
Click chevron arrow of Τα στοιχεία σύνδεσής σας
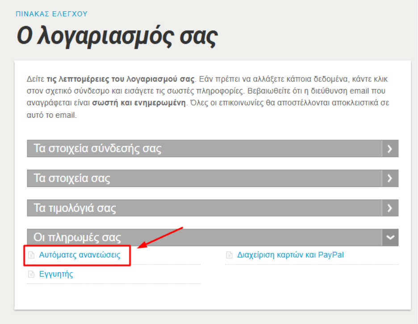coord(390,149)
